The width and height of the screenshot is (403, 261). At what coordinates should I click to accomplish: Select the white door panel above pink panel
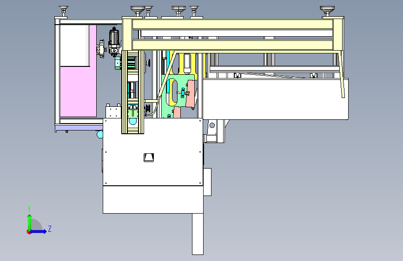(x=74, y=46)
